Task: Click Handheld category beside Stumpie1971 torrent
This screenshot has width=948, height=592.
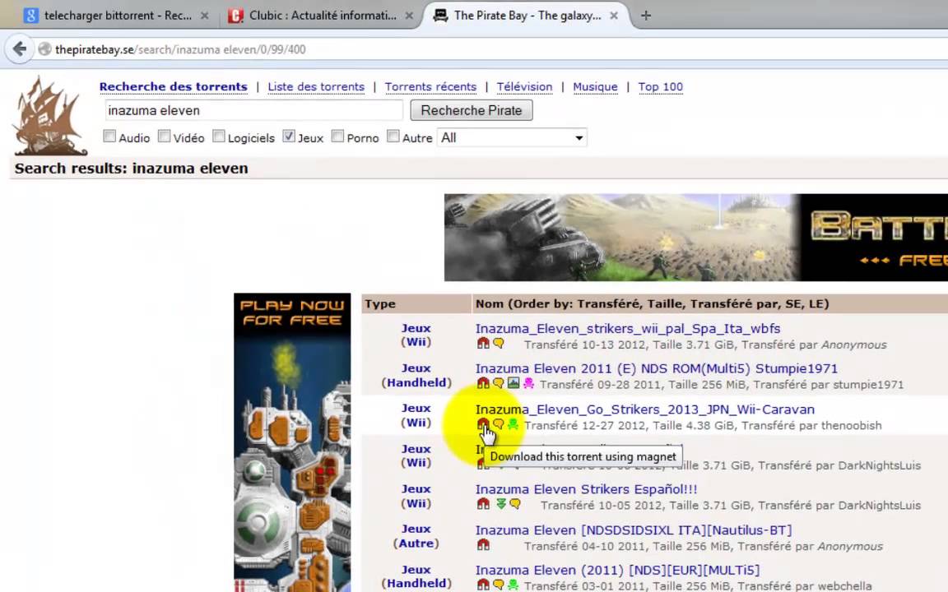Action: point(416,382)
